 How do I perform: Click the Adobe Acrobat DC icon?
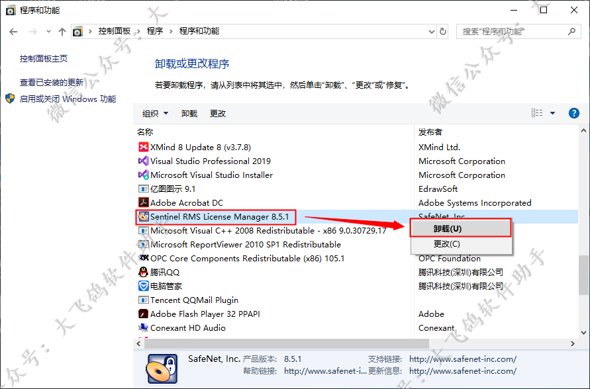coord(143,202)
